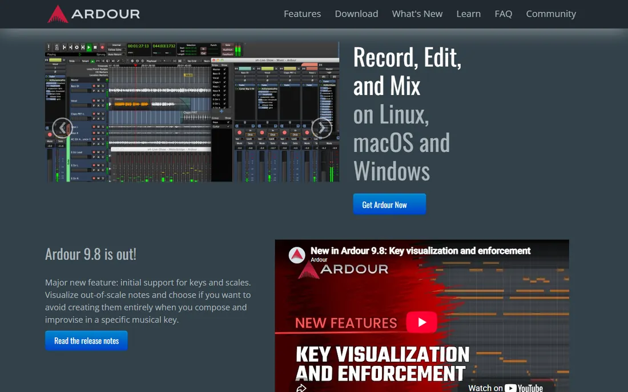Viewport: 628px width, 392px height.
Task: Open the Ardour channel avatar in video
Action: (x=297, y=255)
